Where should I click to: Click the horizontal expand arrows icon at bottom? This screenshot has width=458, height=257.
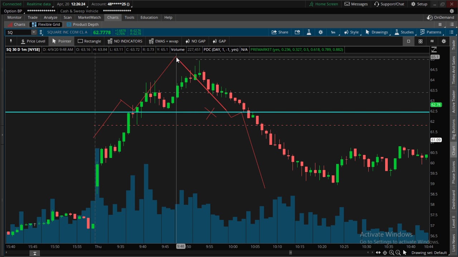(378, 253)
